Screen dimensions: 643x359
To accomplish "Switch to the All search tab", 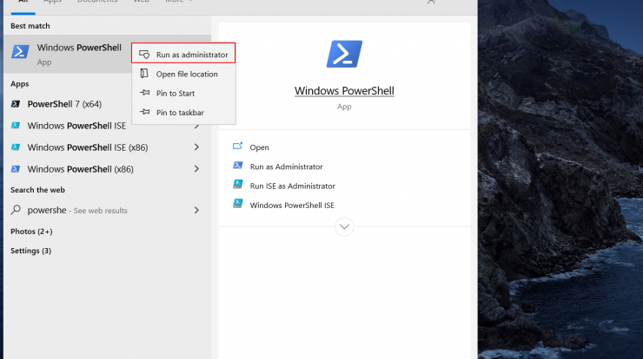I will pyautogui.click(x=23, y=3).
